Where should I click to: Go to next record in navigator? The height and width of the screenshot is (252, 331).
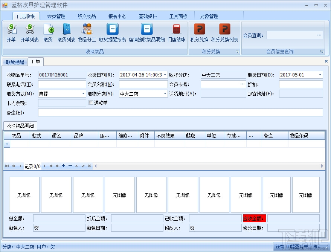45,166
